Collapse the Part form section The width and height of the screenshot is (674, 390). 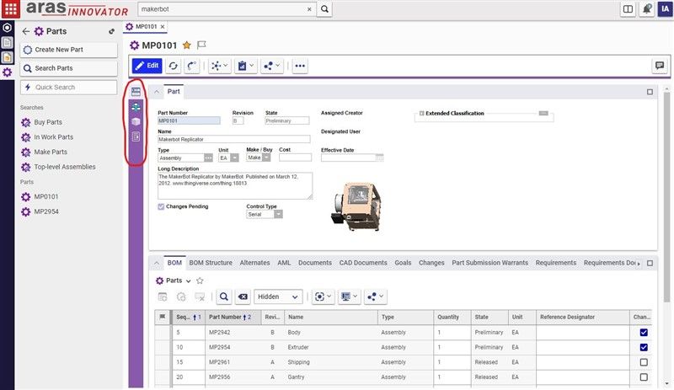[156, 92]
